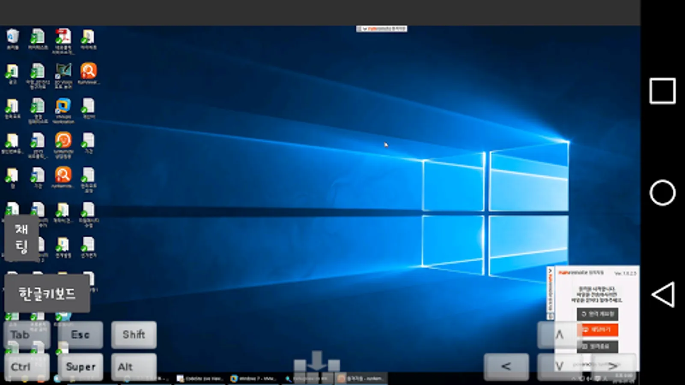
Task: Tap the down arrow overlay key
Action: 559,367
